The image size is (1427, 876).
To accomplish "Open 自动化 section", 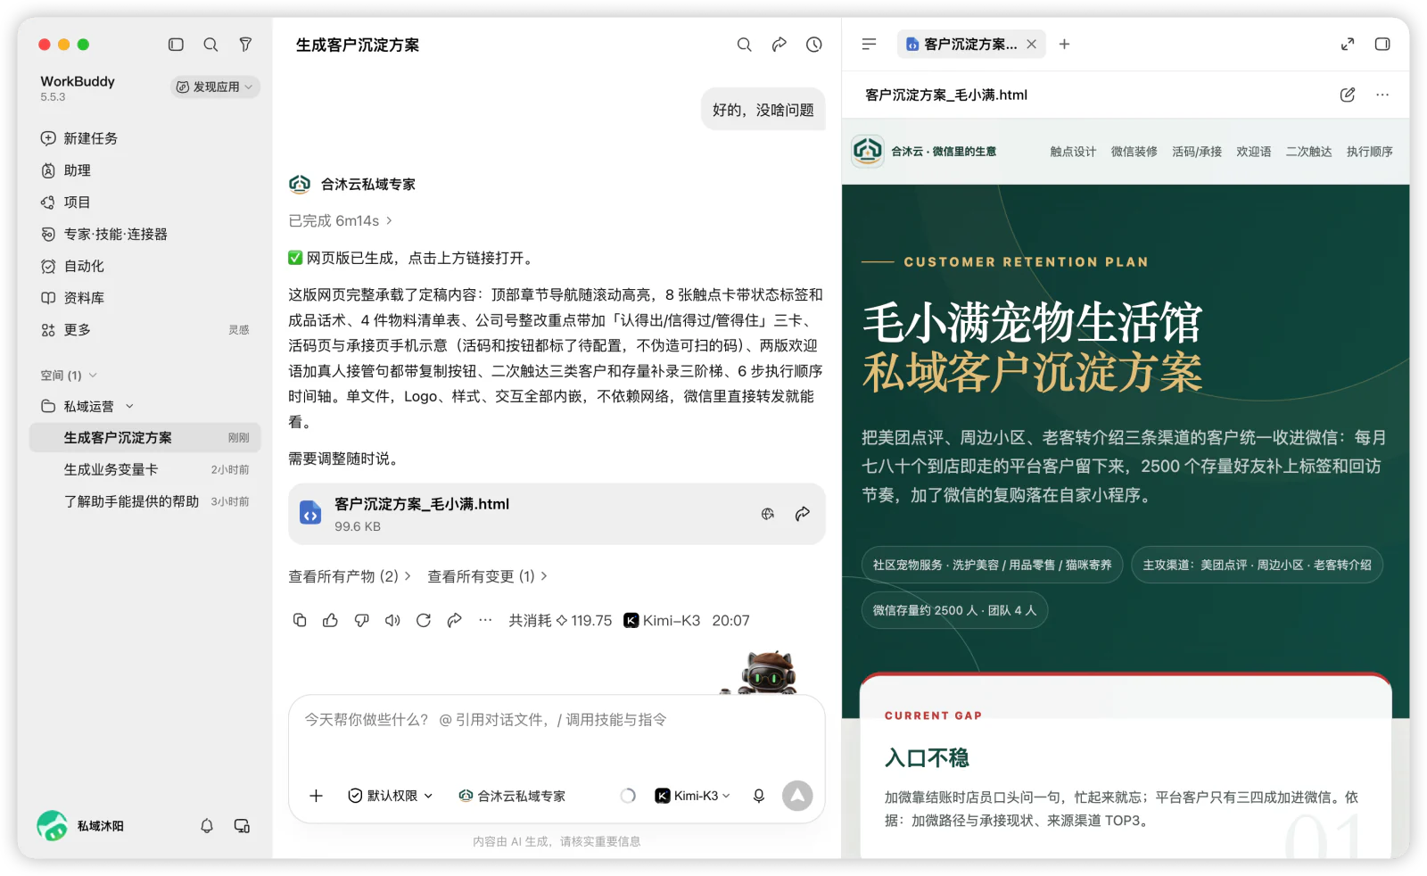I will 145,266.
